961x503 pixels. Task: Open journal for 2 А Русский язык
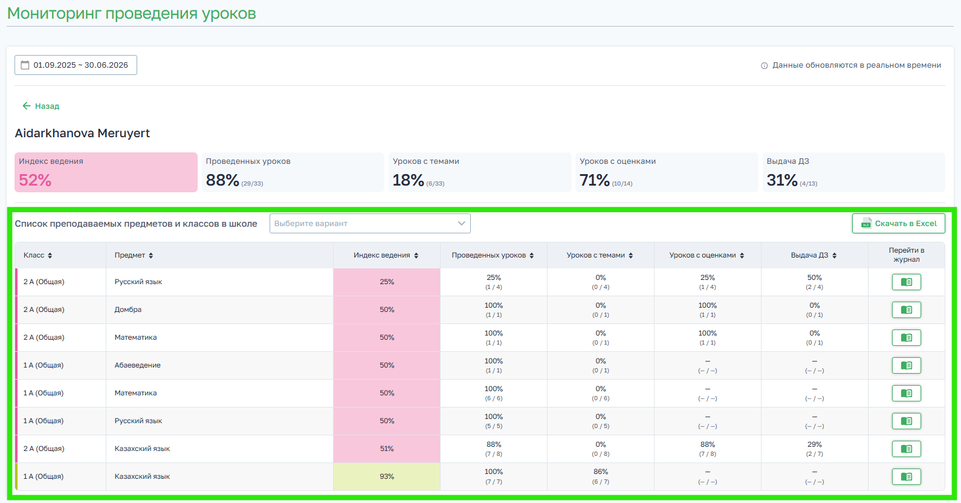pos(906,282)
